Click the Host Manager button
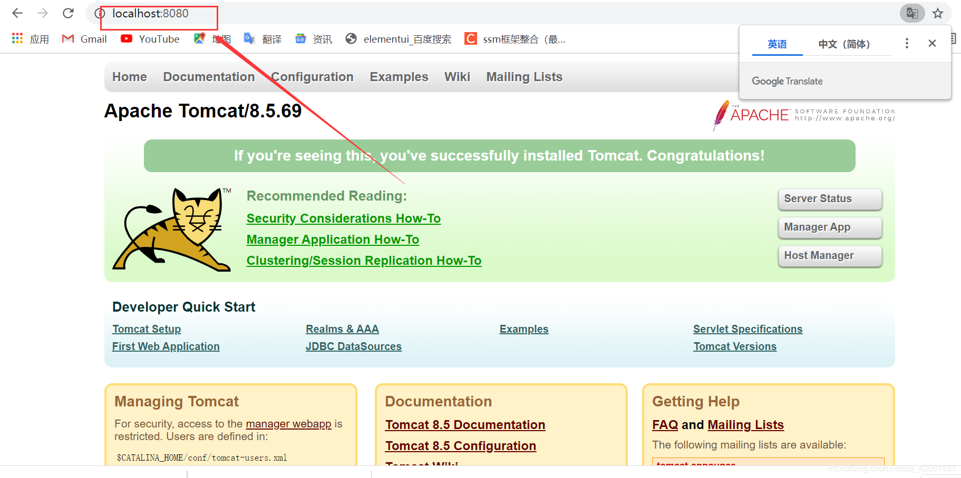The image size is (961, 478). 830,256
